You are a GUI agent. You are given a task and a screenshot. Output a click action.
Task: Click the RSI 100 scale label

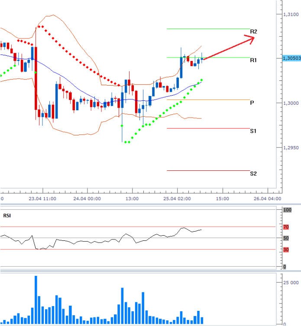click(x=287, y=210)
